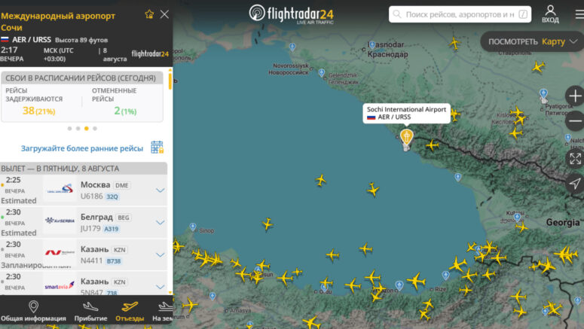Open the ПОСМОТРЕТЬ Карту dropdown

point(533,41)
